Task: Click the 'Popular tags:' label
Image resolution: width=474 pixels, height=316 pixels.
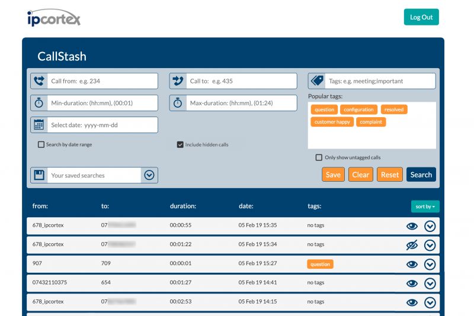Action: click(x=325, y=96)
